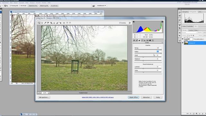Click Bild speichern button

[x=44, y=97]
